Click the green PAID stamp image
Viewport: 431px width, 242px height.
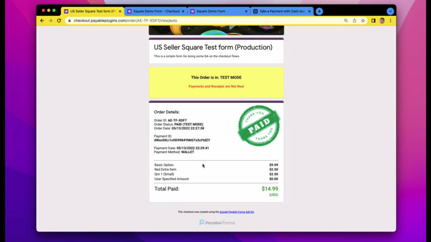pos(258,126)
